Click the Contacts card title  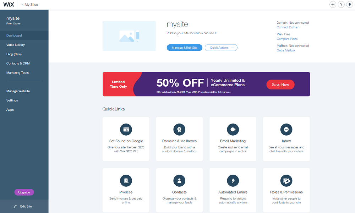pyautogui.click(x=179, y=192)
